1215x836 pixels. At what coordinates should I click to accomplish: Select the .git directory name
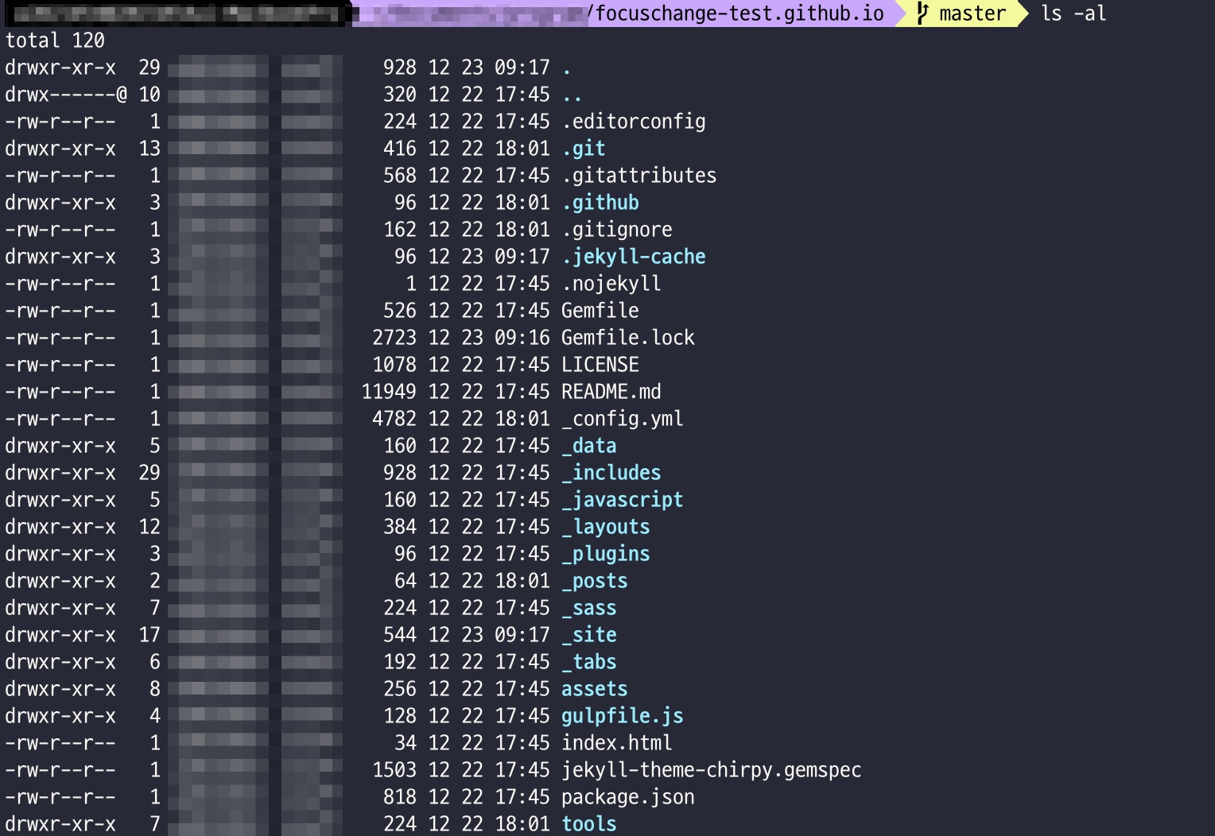[x=584, y=149]
